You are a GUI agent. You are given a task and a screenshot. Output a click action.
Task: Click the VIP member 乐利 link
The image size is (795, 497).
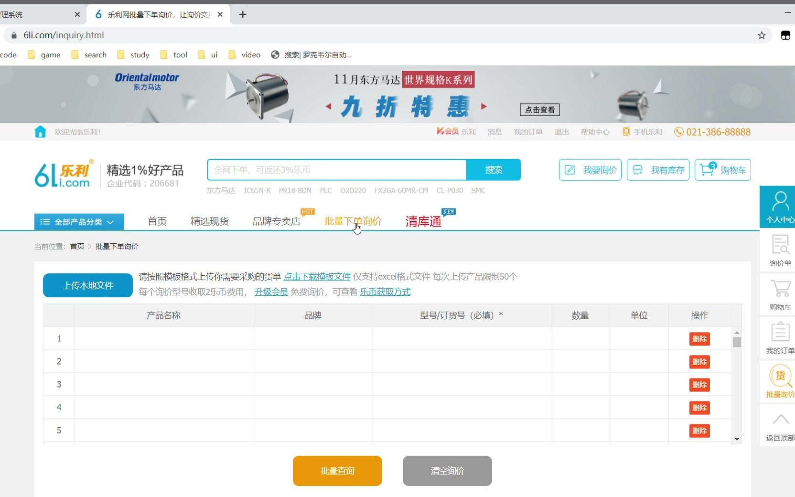pyautogui.click(x=456, y=132)
